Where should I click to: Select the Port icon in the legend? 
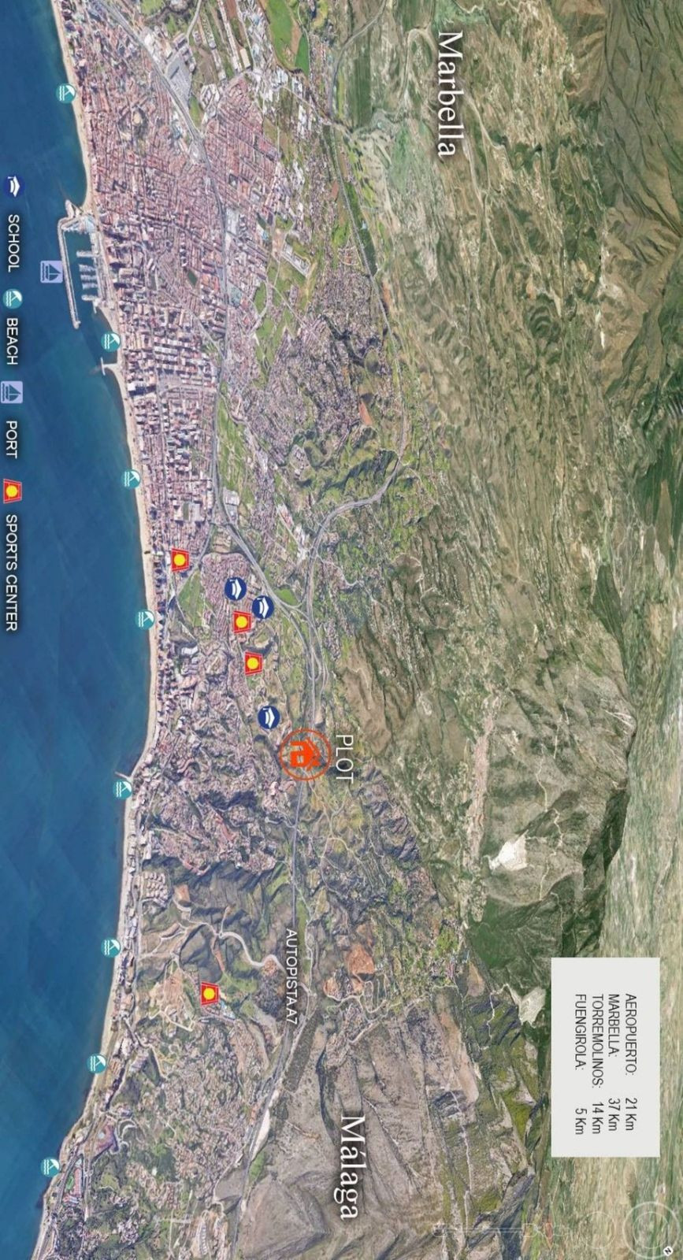coord(13,391)
